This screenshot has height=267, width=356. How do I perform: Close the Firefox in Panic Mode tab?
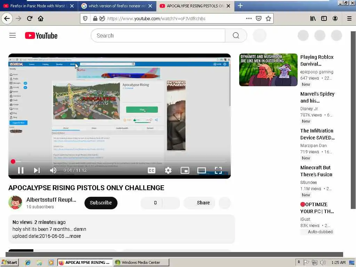[x=72, y=6]
